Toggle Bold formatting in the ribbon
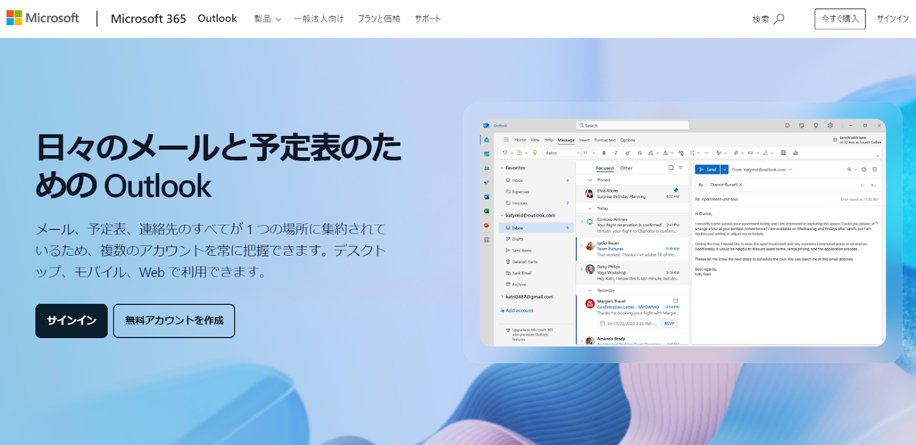 pyautogui.click(x=604, y=153)
